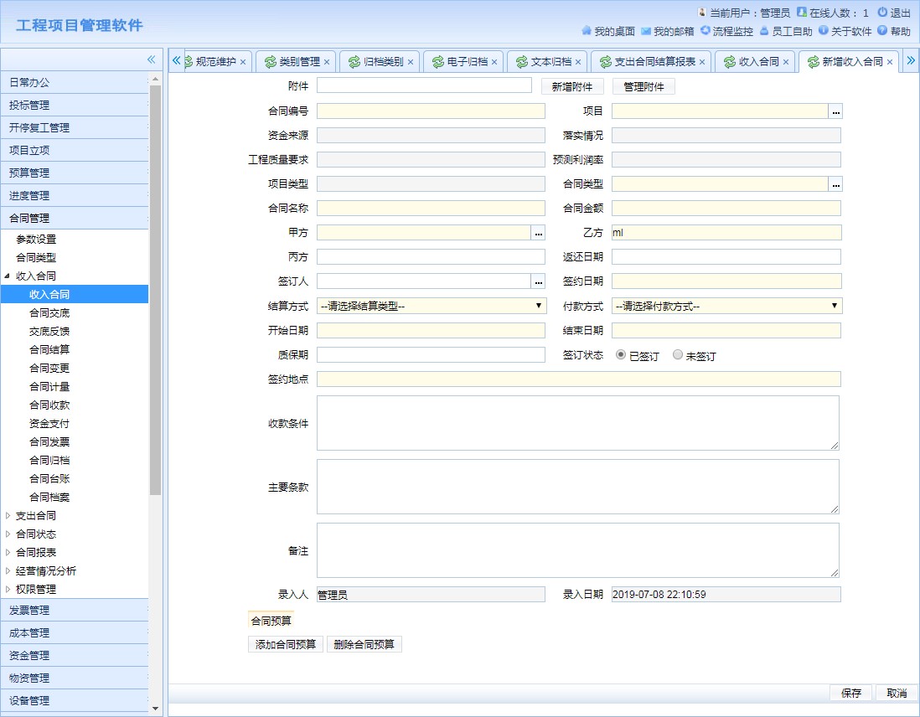
Task: Select 参数设置 in the tree
Action: point(36,240)
